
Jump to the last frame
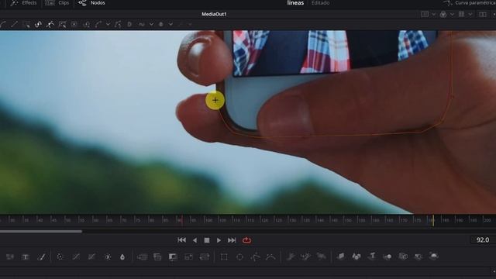tap(232, 240)
